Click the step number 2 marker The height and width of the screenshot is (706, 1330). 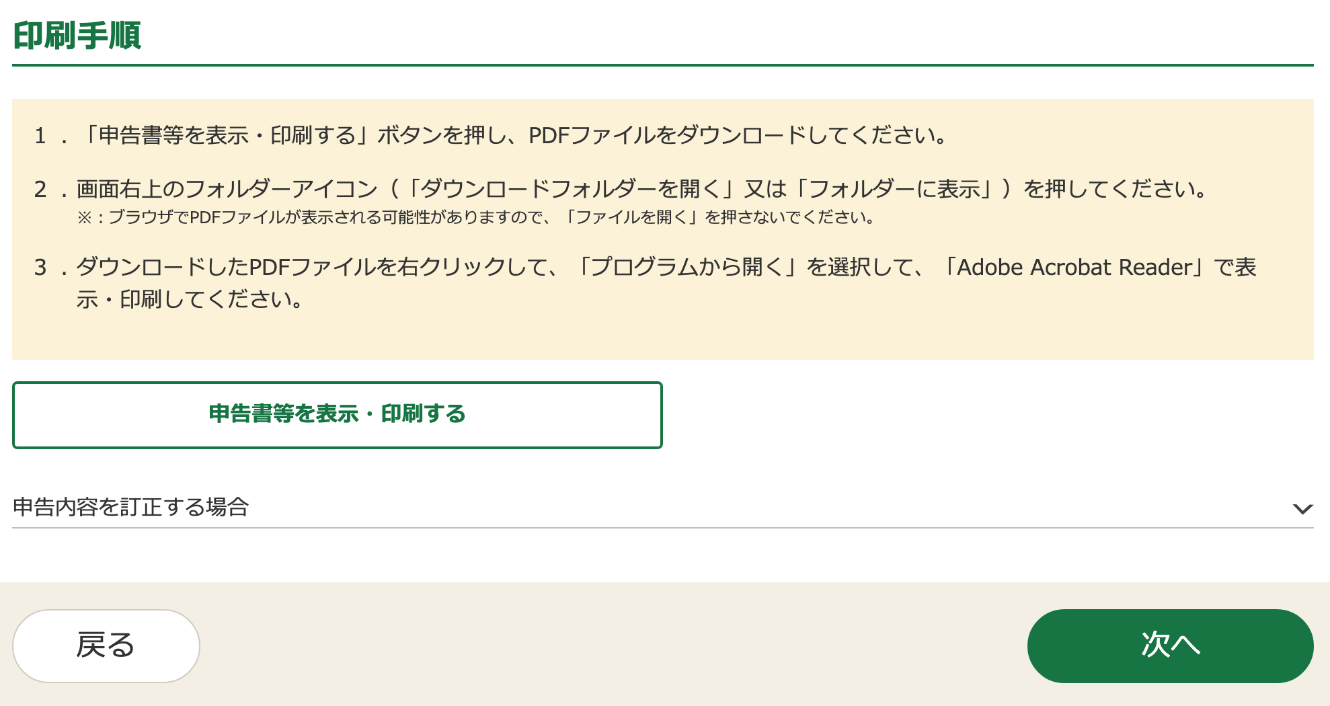point(40,190)
